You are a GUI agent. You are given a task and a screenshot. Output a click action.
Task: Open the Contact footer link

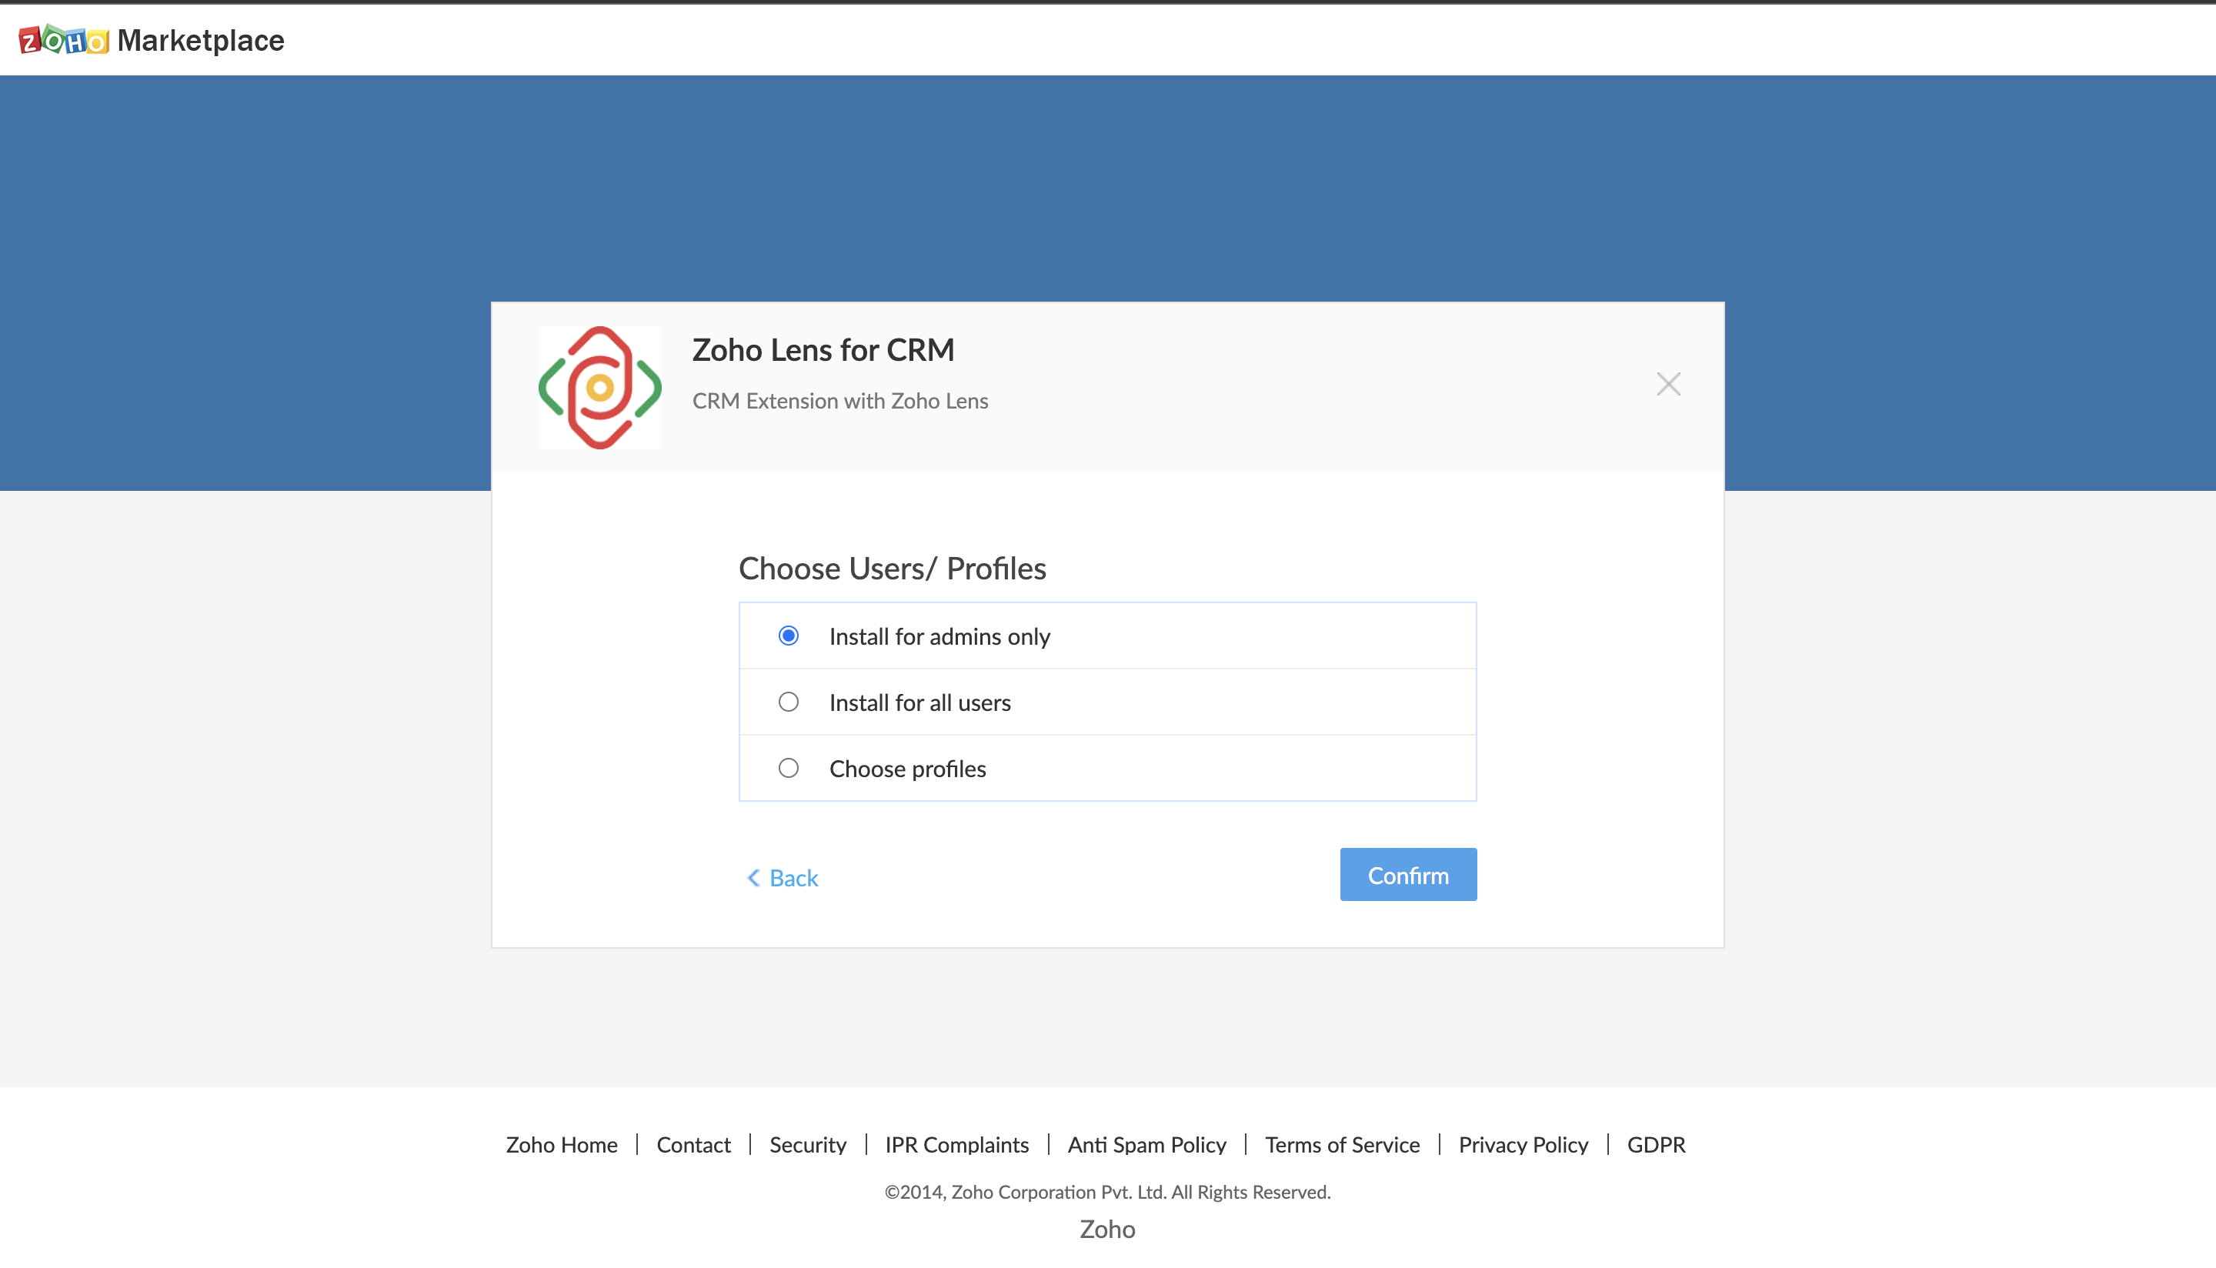coord(693,1144)
